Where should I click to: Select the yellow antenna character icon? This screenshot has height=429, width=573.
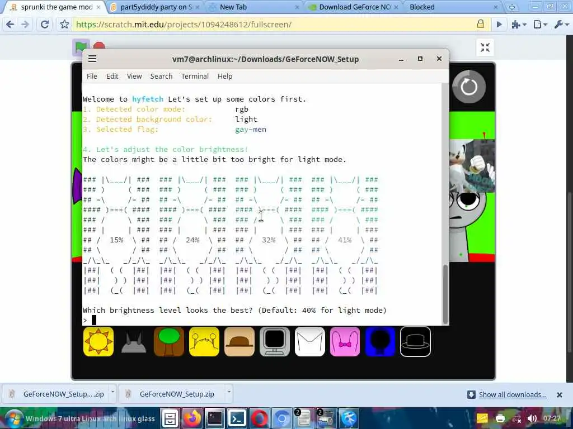pos(204,341)
